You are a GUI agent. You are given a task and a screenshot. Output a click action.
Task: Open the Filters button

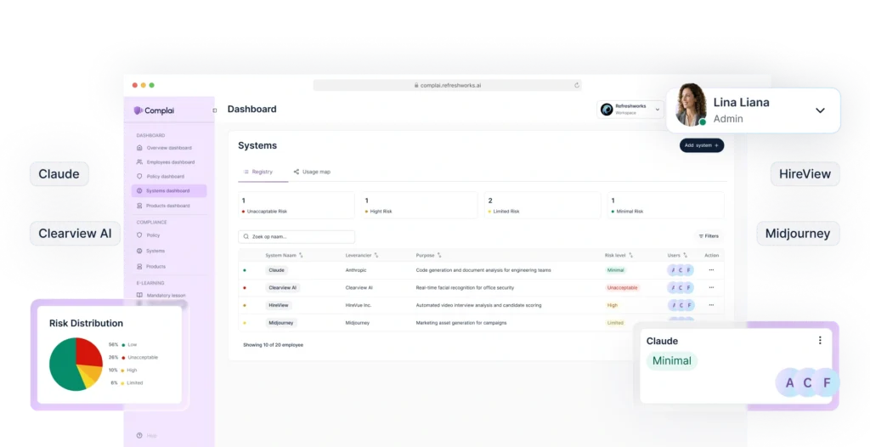[x=709, y=236]
